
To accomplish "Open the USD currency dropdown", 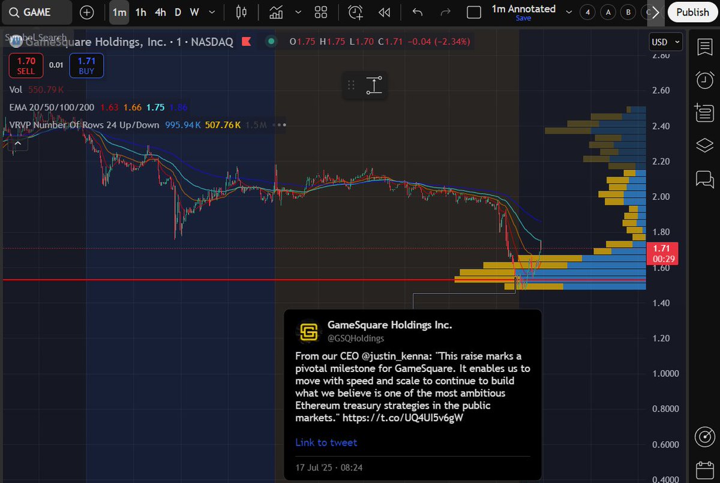I will pyautogui.click(x=667, y=42).
